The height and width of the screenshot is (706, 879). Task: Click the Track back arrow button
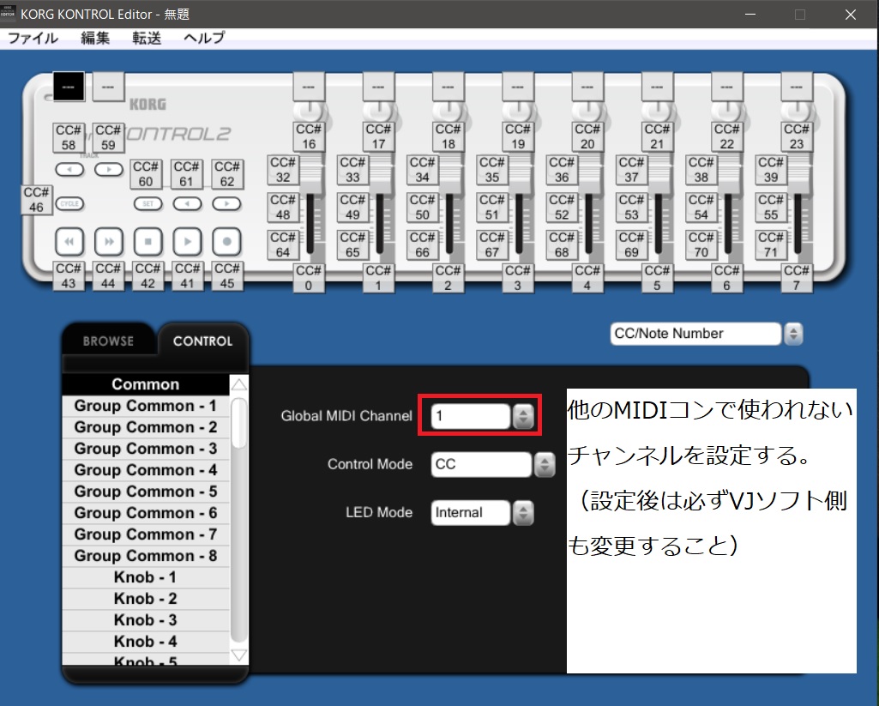coord(71,169)
